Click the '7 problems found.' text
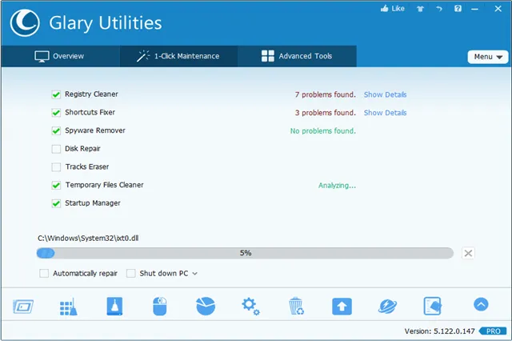 pos(326,94)
